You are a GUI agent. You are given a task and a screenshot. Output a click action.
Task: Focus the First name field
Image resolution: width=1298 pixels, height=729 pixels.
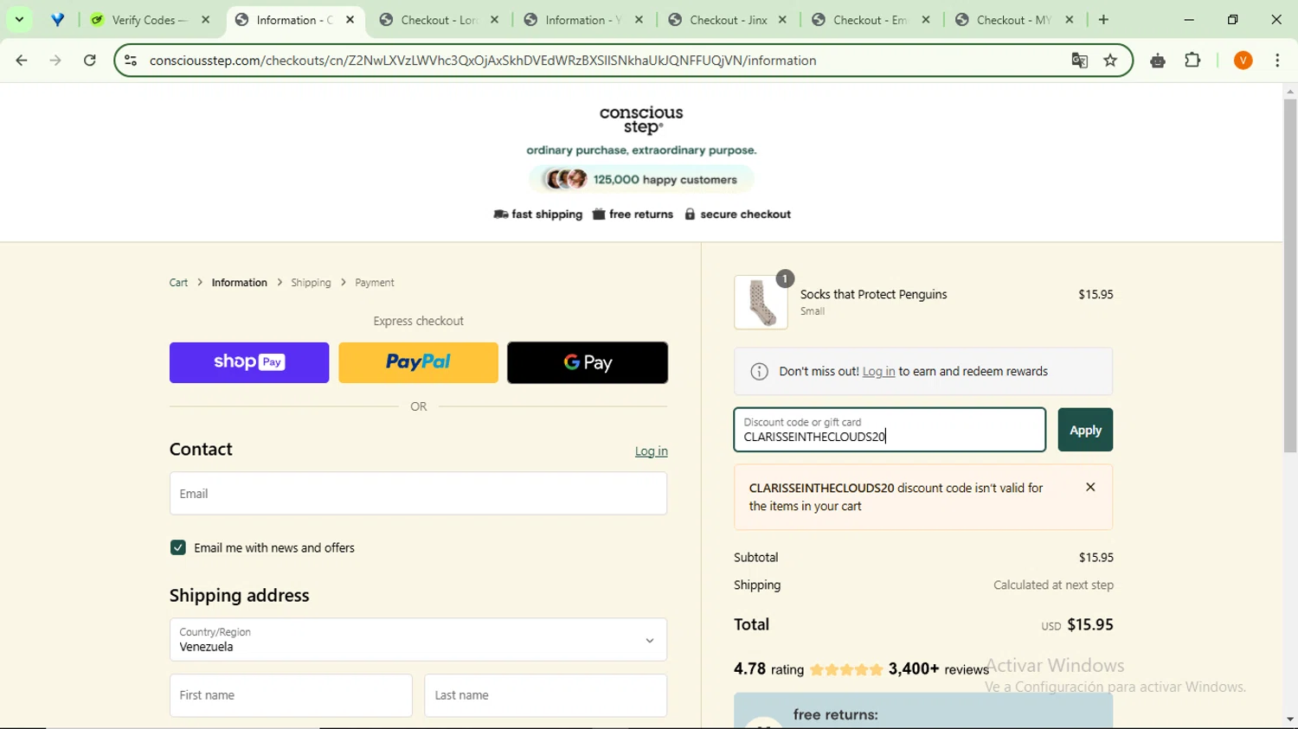click(x=291, y=695)
